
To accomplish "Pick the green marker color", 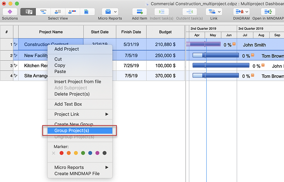I will (83, 153).
